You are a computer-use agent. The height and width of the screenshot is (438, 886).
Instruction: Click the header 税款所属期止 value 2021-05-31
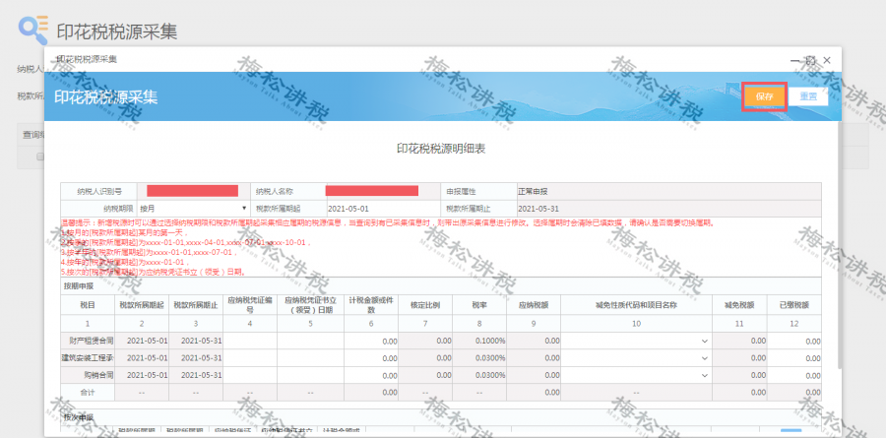pos(538,209)
